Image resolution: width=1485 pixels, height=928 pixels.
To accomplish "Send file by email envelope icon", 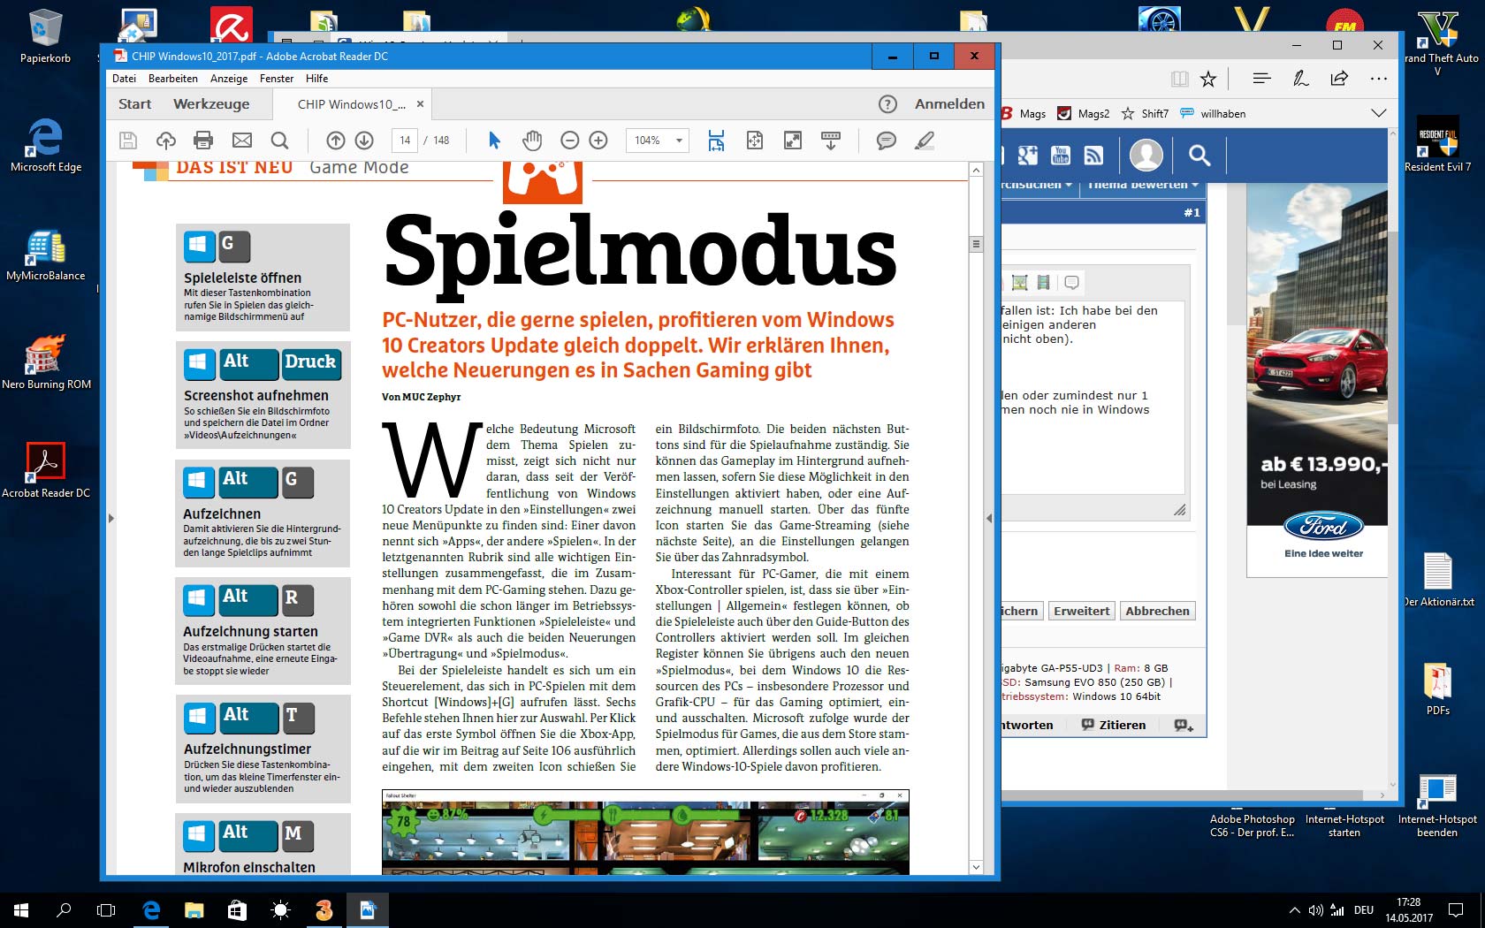I will tap(242, 141).
